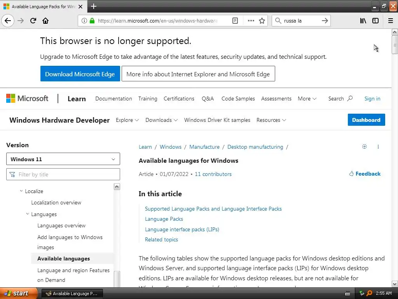Click the search go arrow next to 'russa la'

(325, 21)
